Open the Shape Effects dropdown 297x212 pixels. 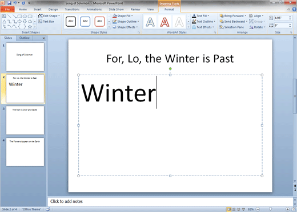point(125,27)
